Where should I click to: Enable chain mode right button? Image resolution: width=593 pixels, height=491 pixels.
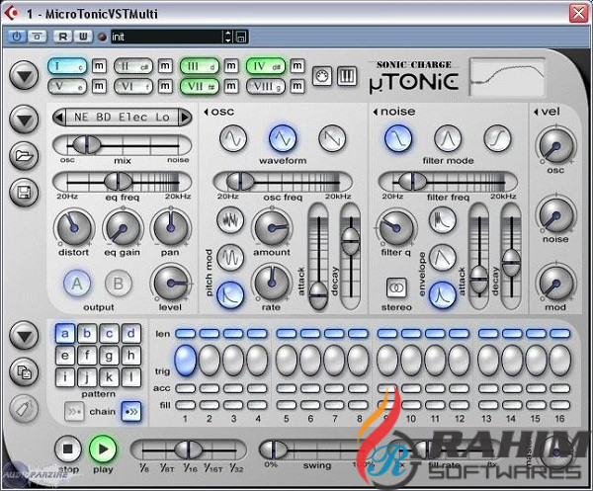(131, 411)
